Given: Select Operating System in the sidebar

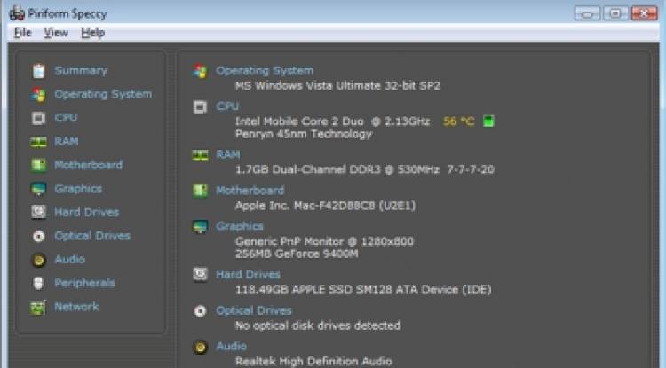Looking at the screenshot, I should (x=103, y=94).
